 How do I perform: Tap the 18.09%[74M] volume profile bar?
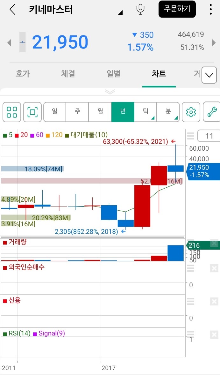[32, 169]
